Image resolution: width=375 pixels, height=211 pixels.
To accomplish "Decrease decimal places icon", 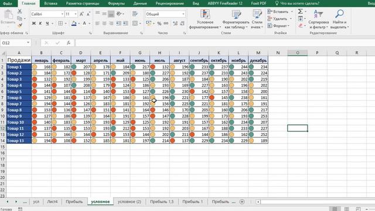I will pyautogui.click(x=182, y=23).
